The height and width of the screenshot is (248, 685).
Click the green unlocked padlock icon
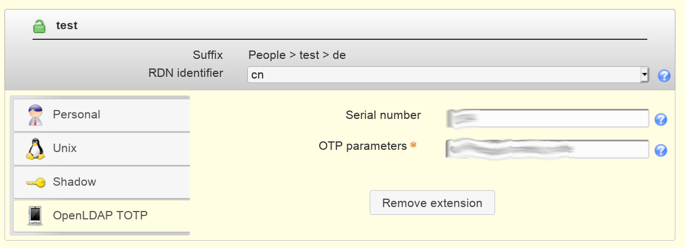[x=39, y=26]
